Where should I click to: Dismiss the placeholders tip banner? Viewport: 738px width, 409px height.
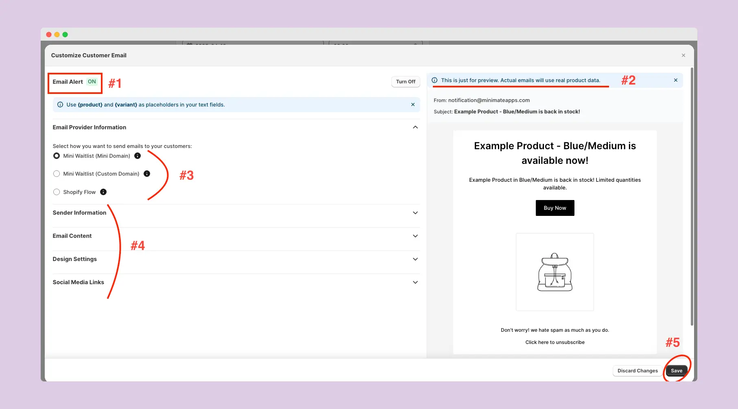pos(413,104)
